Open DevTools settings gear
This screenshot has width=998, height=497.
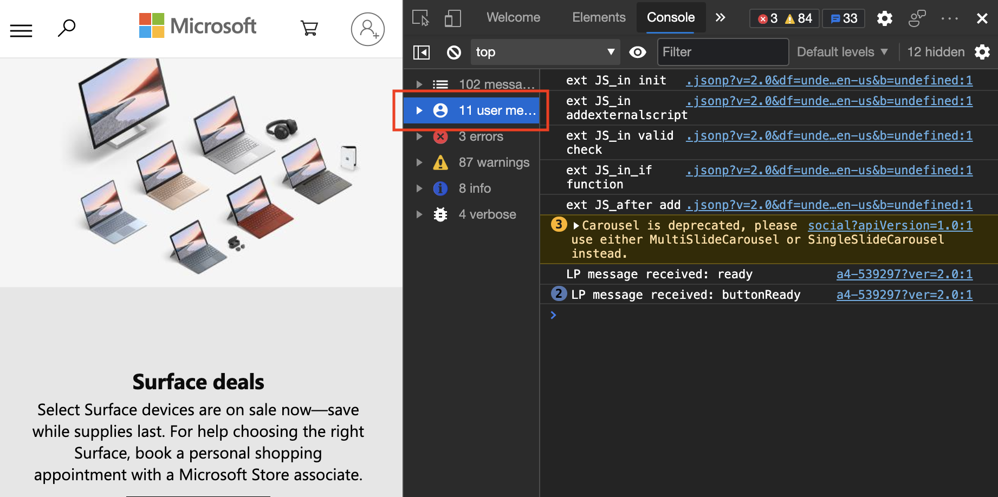click(884, 18)
